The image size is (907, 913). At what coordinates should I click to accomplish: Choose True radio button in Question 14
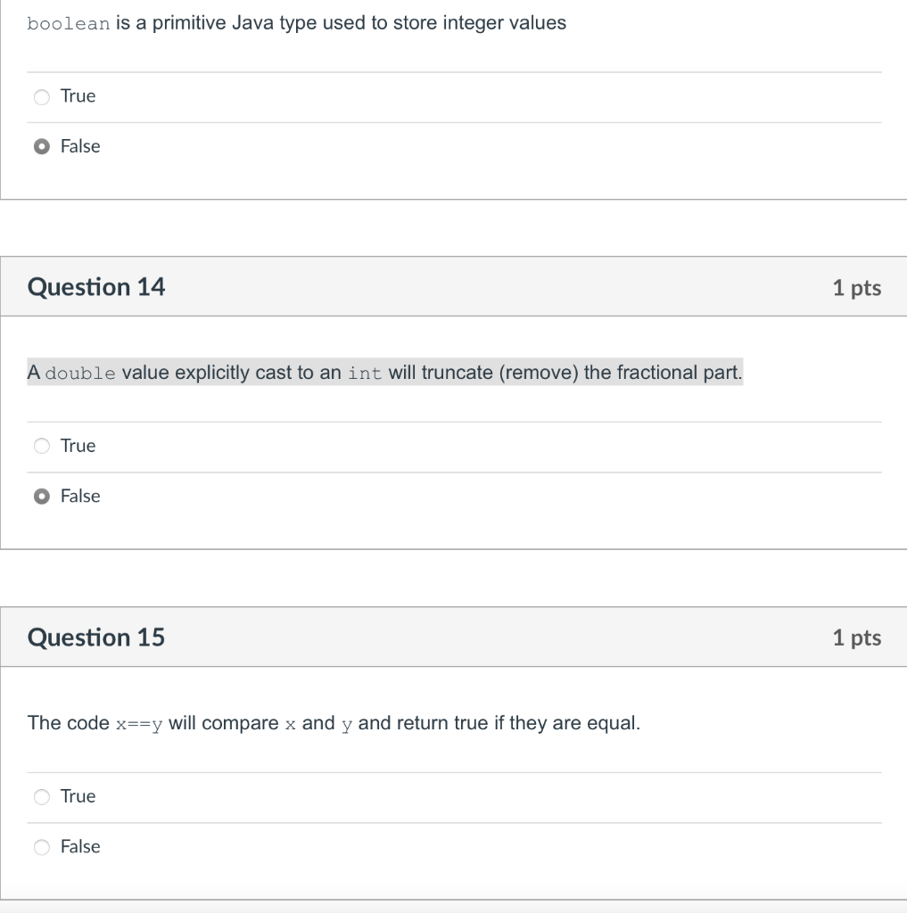pyautogui.click(x=42, y=446)
